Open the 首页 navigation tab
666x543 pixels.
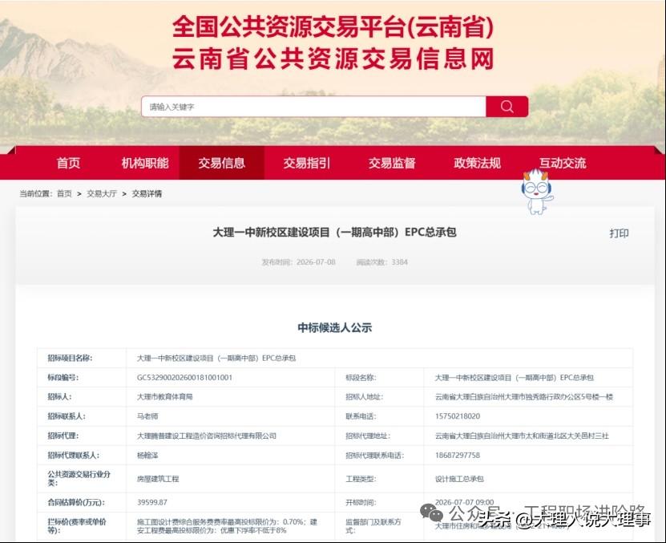point(68,163)
